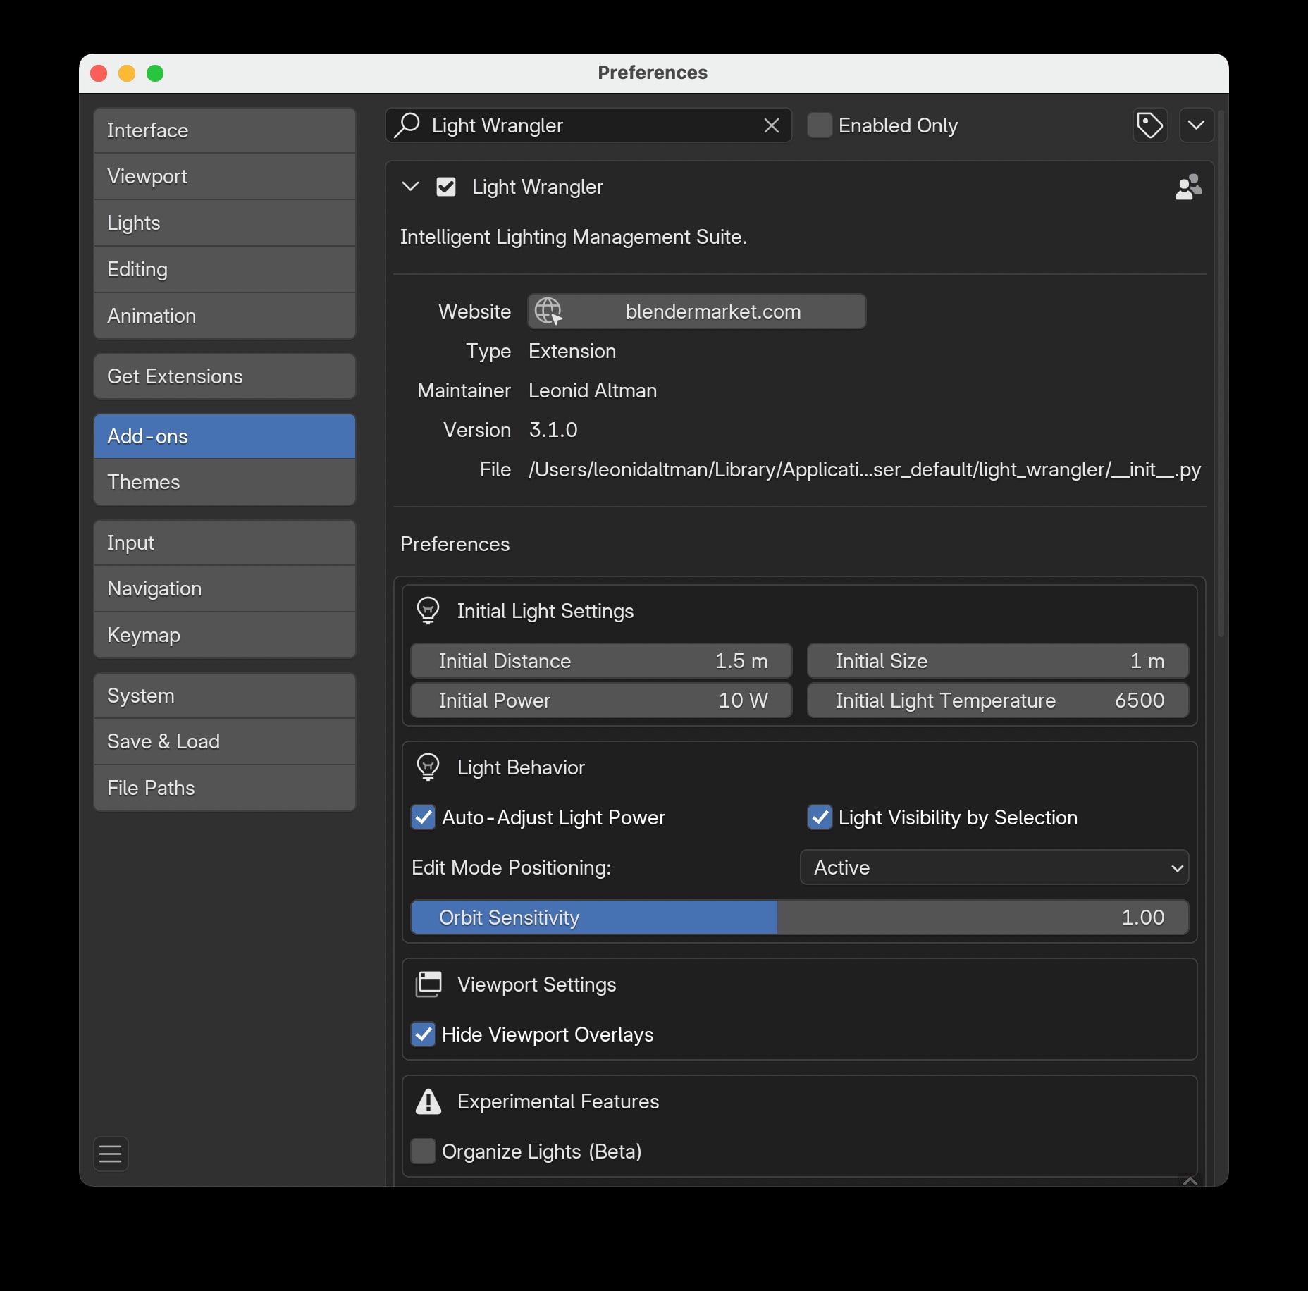Open the extension filter tag icon

click(1150, 125)
